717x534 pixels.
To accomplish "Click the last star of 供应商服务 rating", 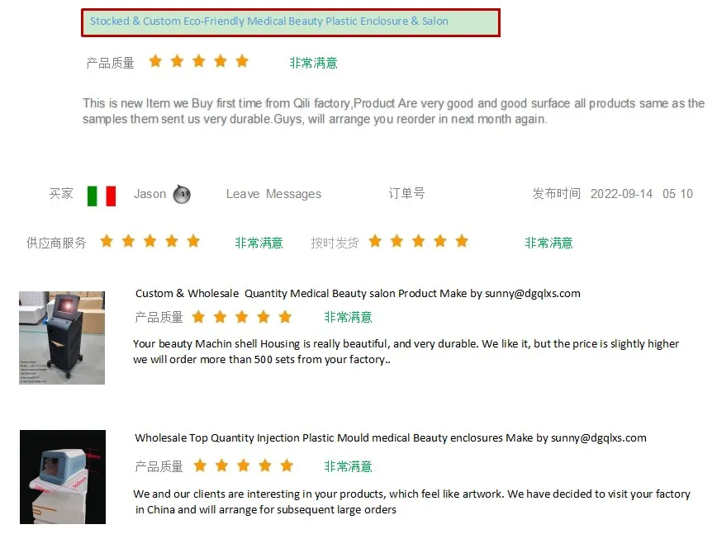I will click(193, 241).
